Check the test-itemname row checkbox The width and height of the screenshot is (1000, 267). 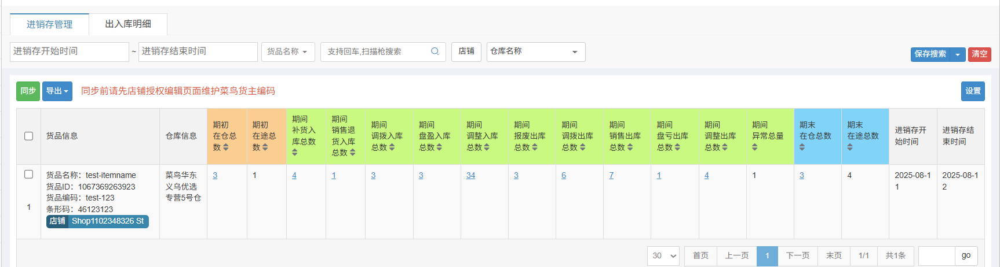[x=28, y=175]
